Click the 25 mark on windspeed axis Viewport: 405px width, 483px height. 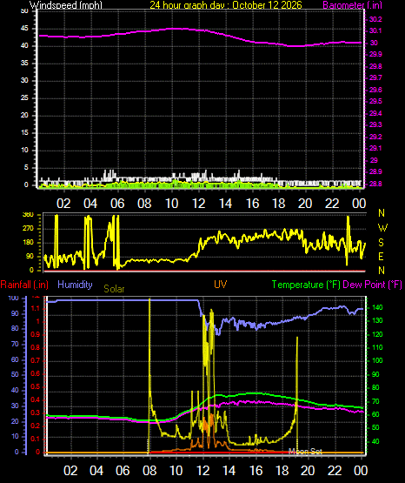pos(24,98)
